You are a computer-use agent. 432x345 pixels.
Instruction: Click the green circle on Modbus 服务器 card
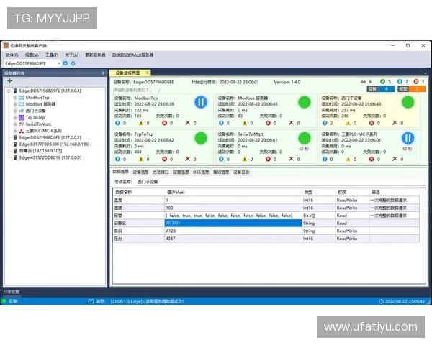(305, 102)
